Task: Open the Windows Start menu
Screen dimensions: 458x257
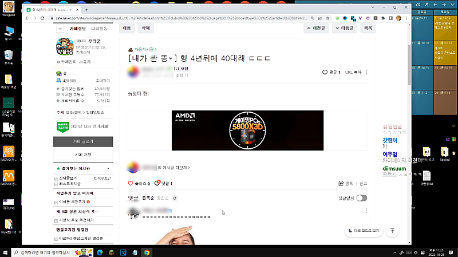Action: [5, 252]
